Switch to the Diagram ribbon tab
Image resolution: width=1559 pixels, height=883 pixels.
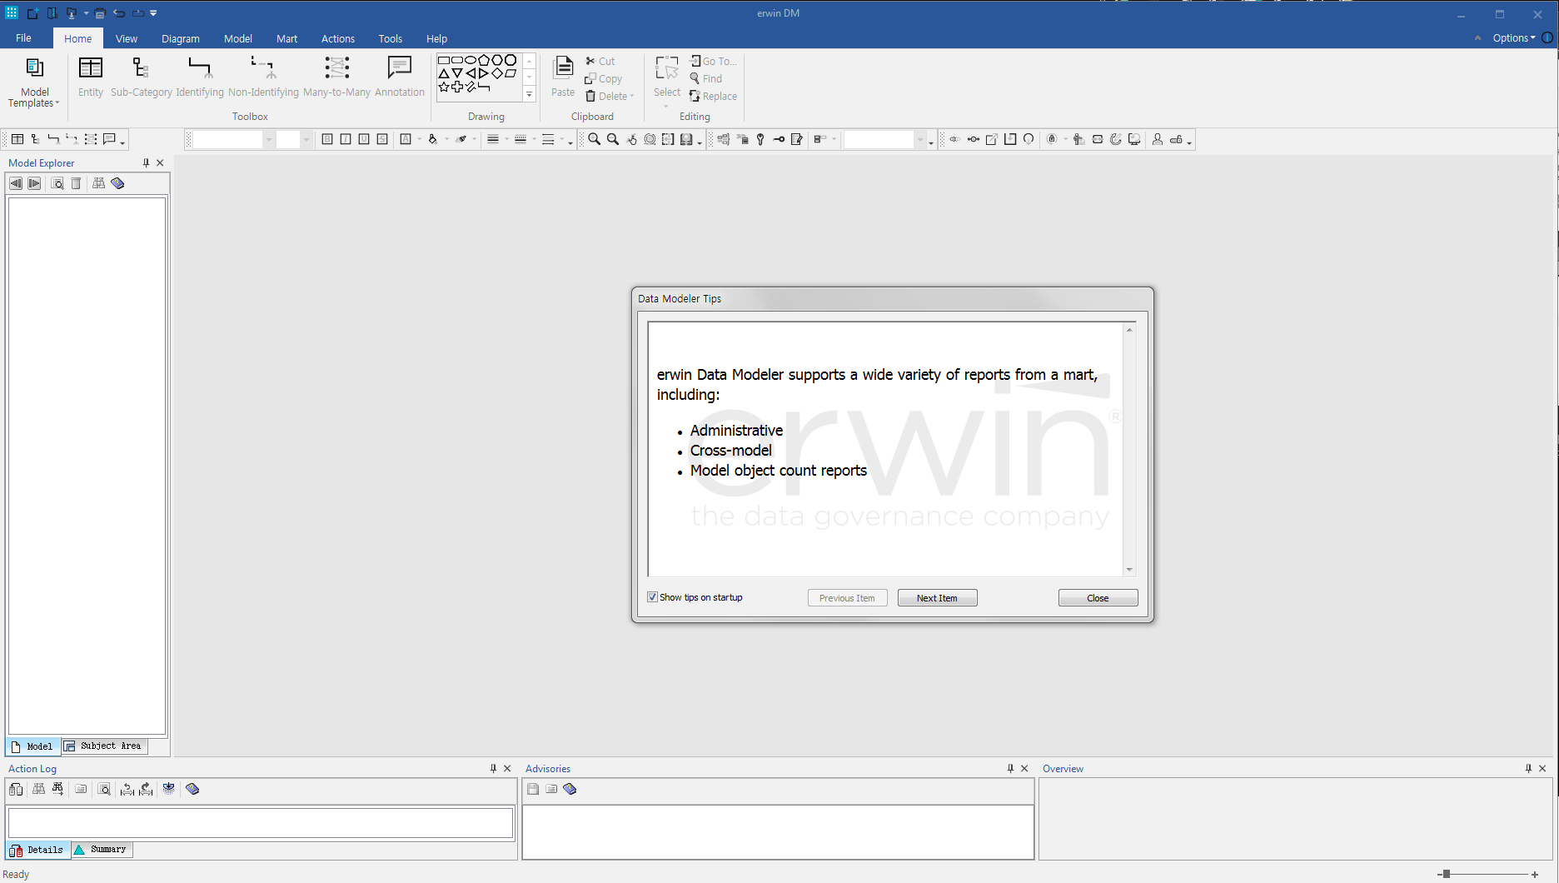point(181,38)
